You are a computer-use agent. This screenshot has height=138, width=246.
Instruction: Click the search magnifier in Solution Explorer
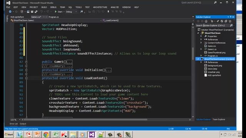pos(231,25)
